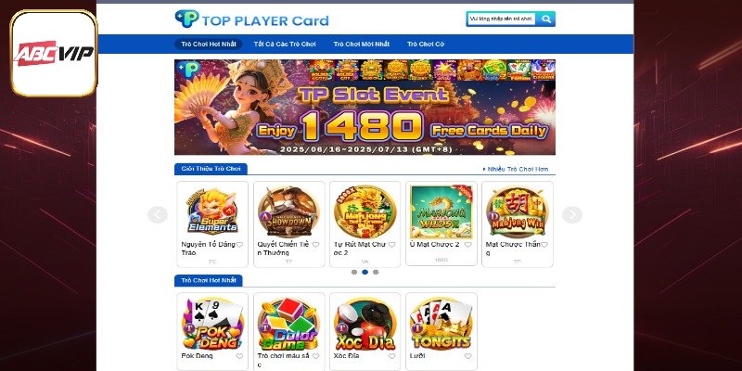Toggle favorite heart on Pok Deng
Viewport: 742px width, 371px height.
[239, 356]
